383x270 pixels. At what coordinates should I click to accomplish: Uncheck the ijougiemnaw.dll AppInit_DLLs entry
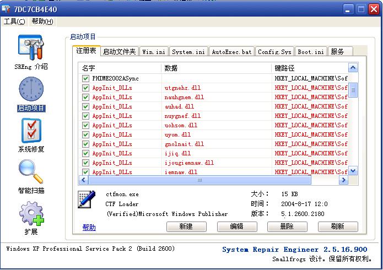tap(85, 163)
